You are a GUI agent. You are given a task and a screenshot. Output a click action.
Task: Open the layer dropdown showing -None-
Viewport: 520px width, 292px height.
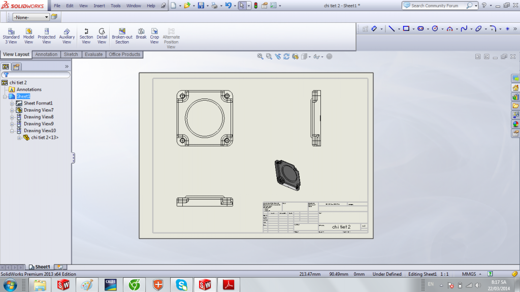pos(31,17)
